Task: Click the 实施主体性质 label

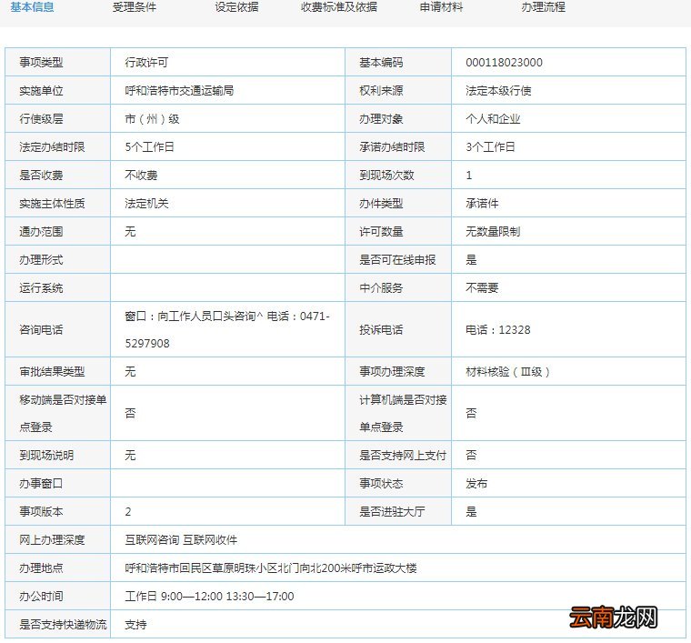Action: (x=52, y=204)
